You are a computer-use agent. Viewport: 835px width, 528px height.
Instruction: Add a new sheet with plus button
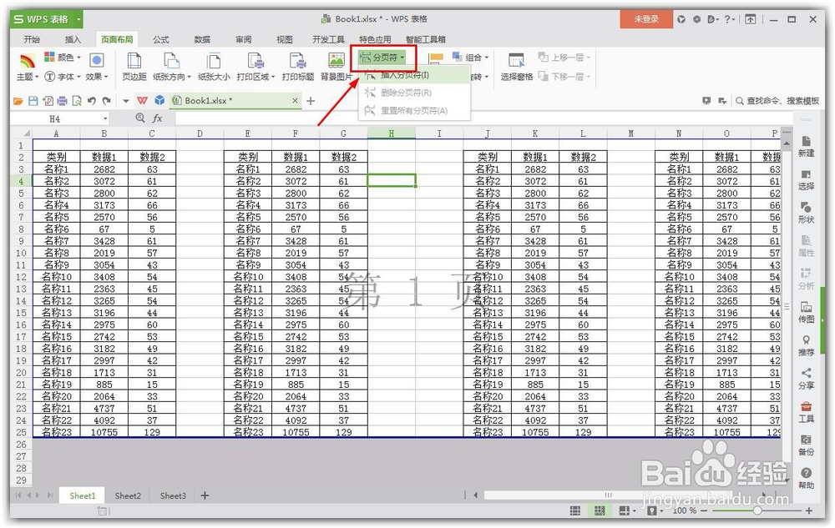[205, 495]
